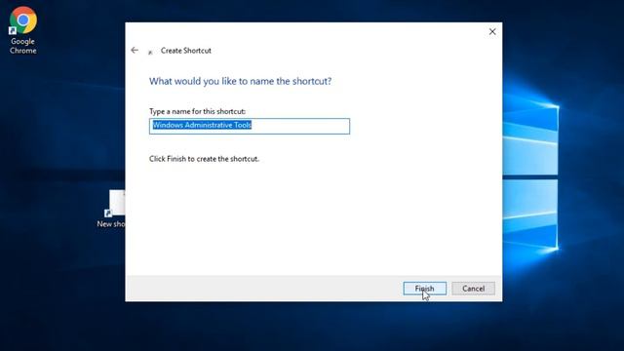Select the New shortcut desktop icon
This screenshot has height=351, width=624.
tap(111, 210)
